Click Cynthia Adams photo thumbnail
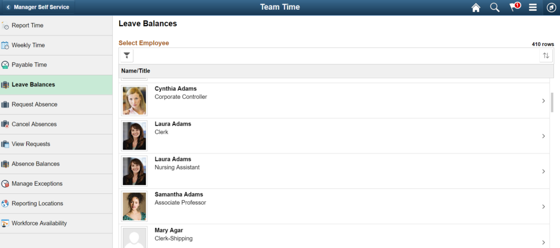This screenshot has width=560, height=248. (x=135, y=101)
